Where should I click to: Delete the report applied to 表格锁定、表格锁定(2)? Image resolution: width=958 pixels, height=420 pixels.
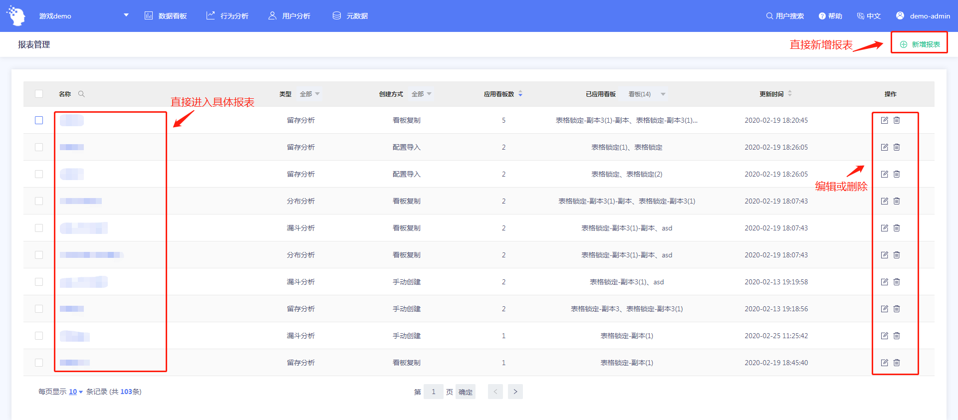(x=897, y=174)
